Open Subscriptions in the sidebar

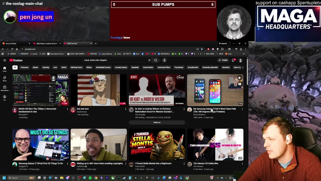click(5, 88)
